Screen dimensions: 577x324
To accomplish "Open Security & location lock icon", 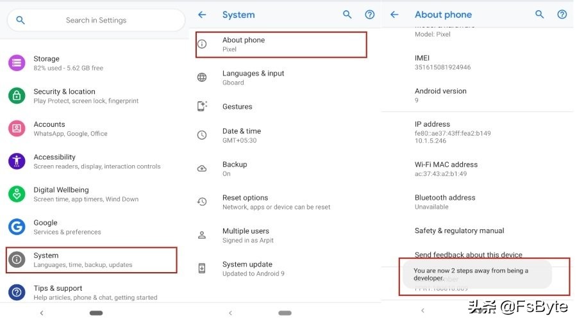I will (17, 95).
